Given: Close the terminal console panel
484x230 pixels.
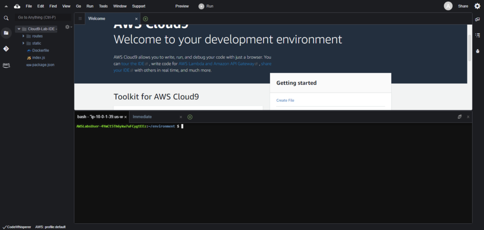Looking at the screenshot, I should tap(468, 116).
